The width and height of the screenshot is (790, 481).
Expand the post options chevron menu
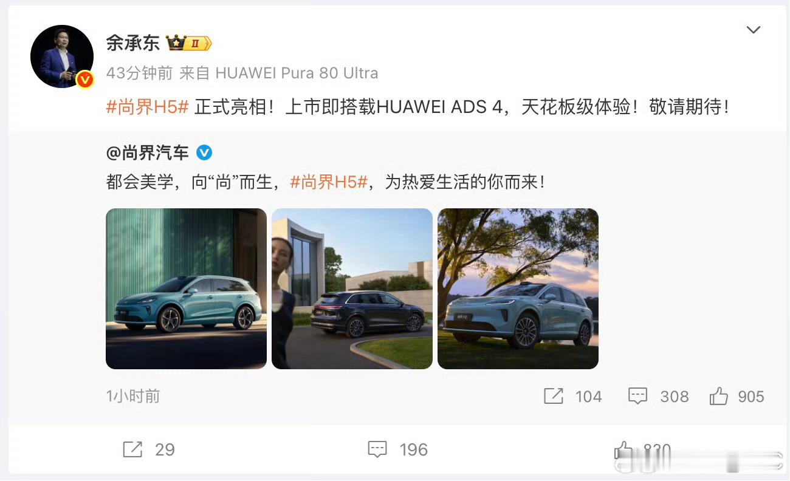pyautogui.click(x=754, y=30)
